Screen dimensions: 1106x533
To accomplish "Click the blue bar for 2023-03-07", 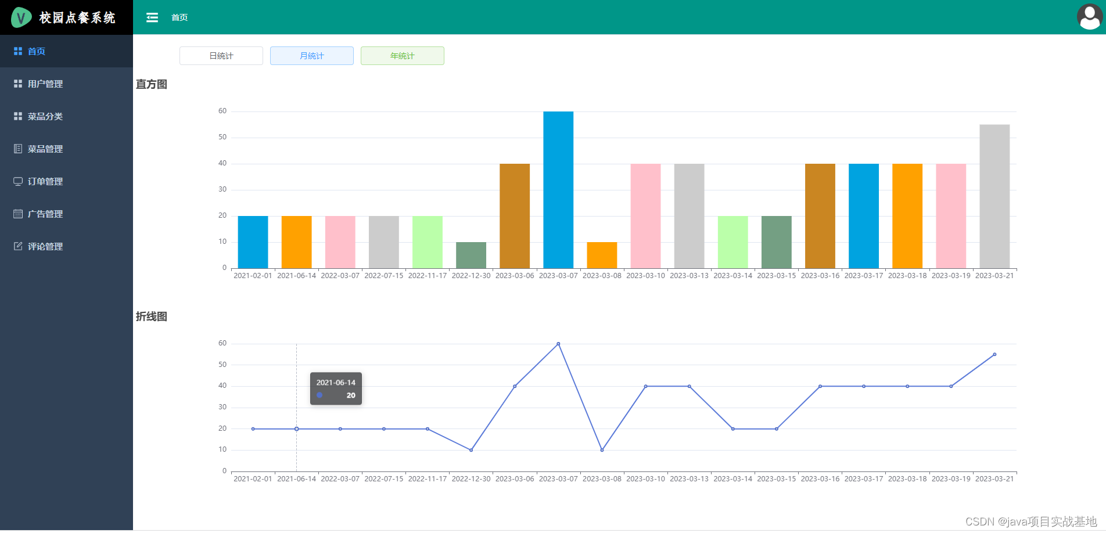I will [x=558, y=190].
